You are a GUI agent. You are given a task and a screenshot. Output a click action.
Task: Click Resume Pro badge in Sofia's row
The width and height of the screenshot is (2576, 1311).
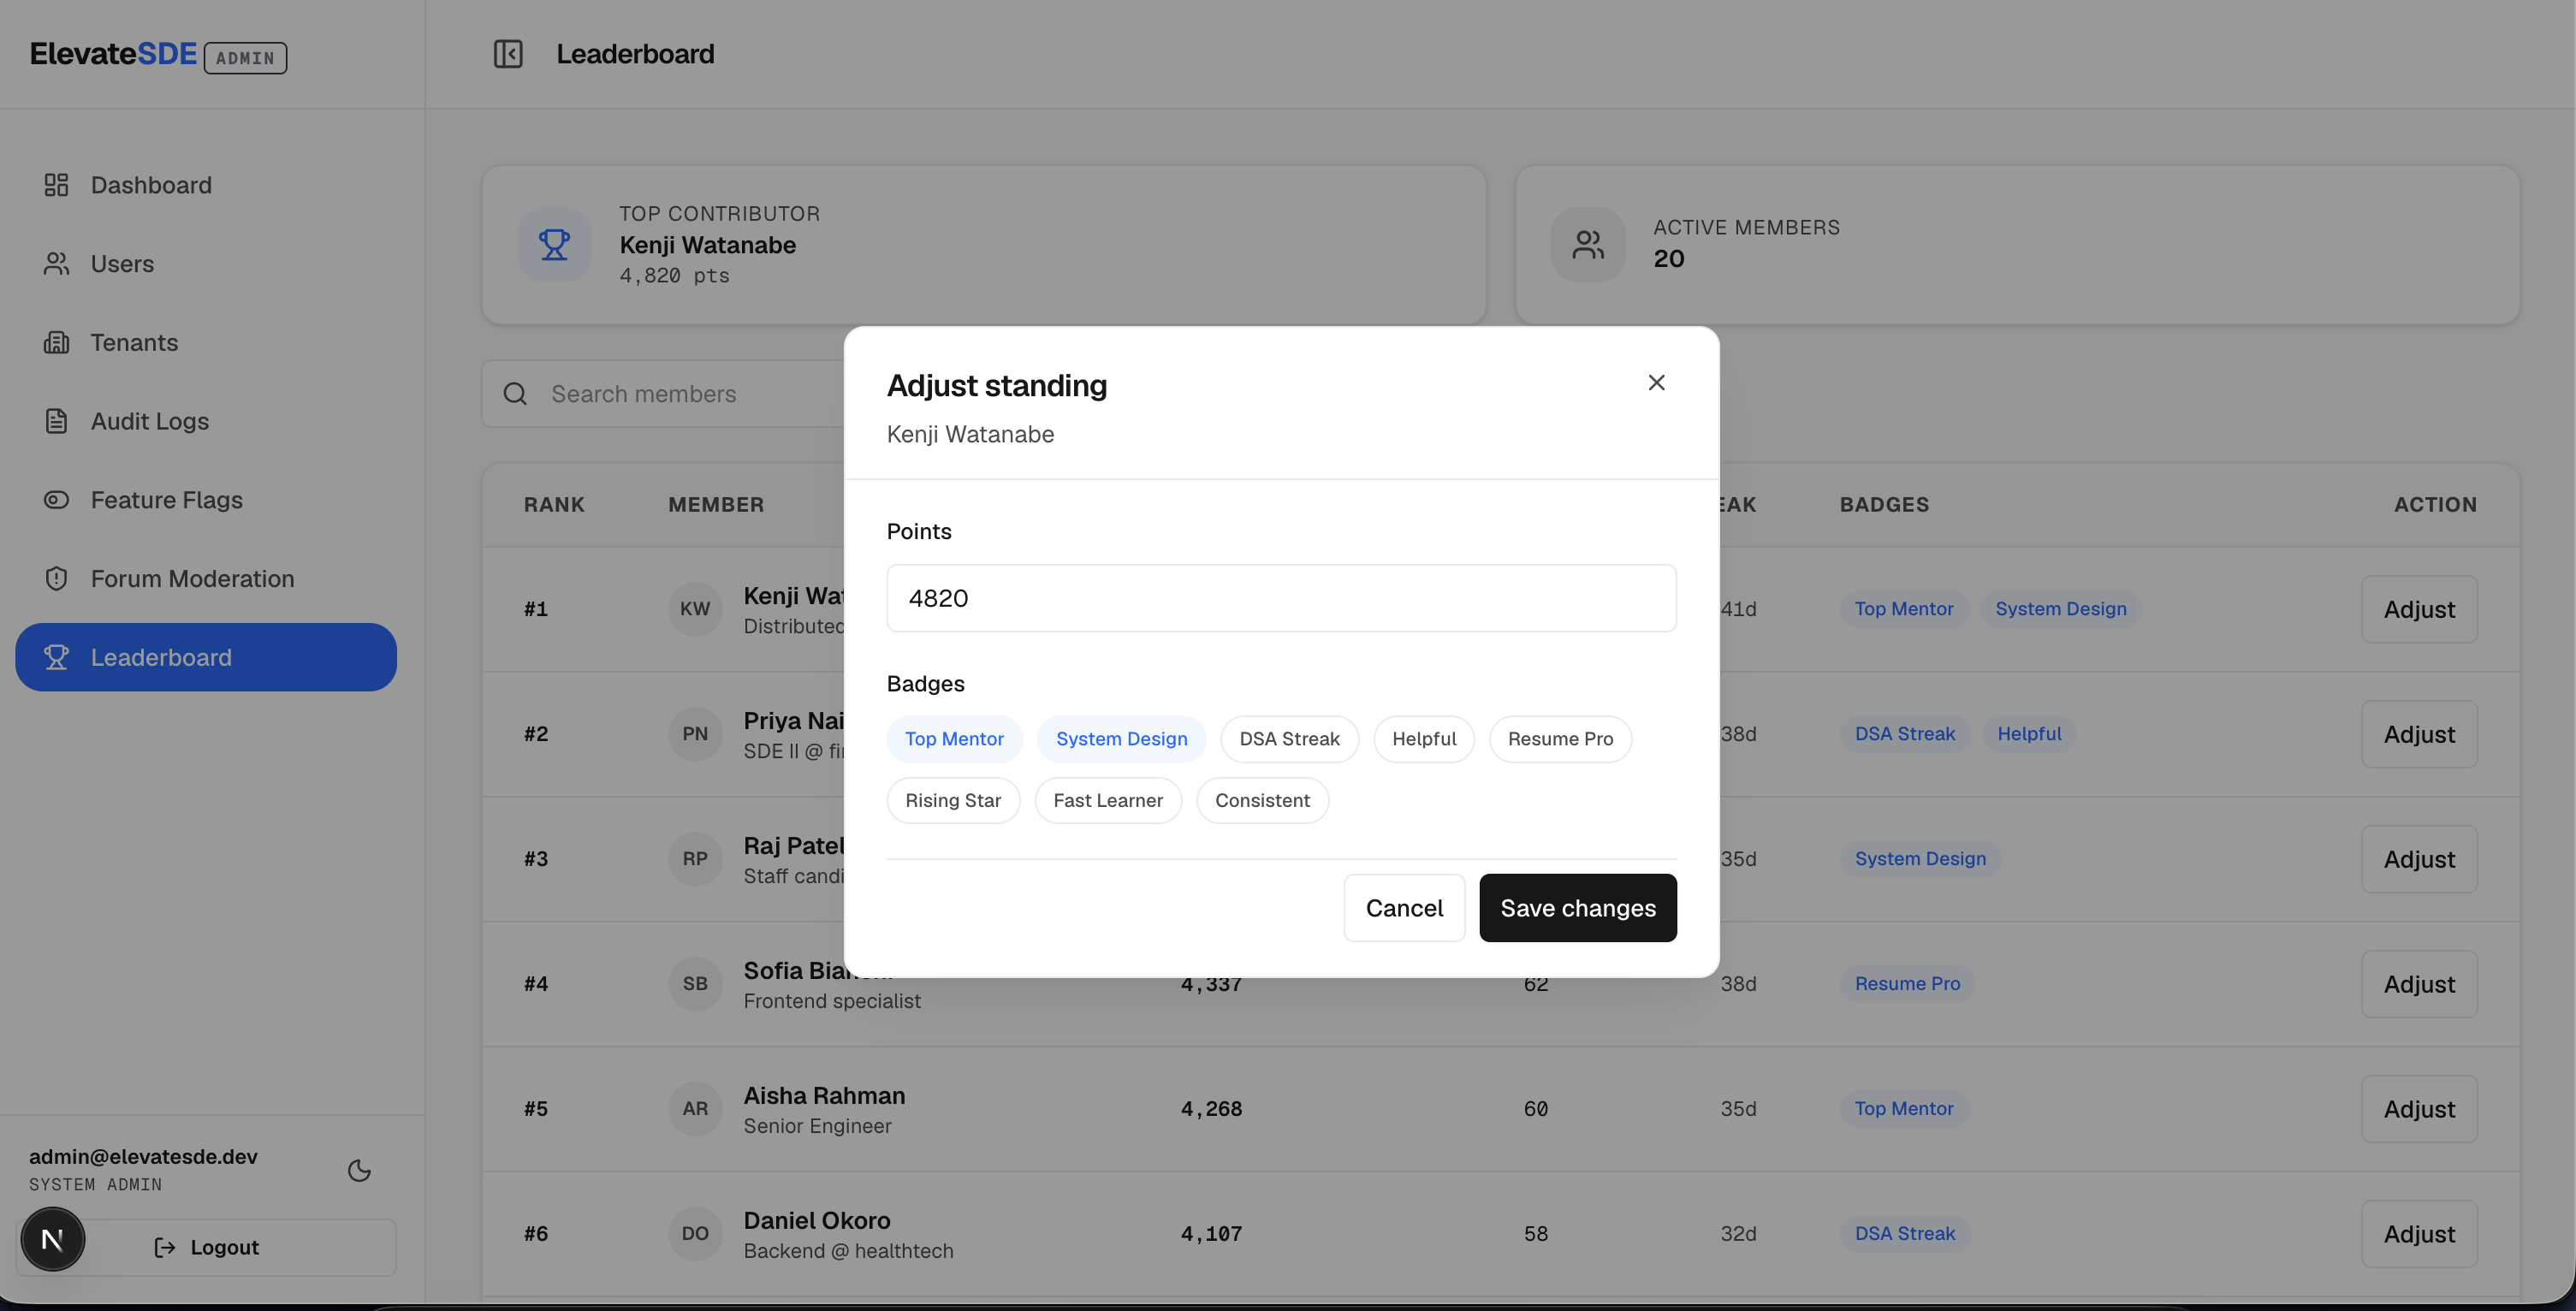[x=1907, y=984]
